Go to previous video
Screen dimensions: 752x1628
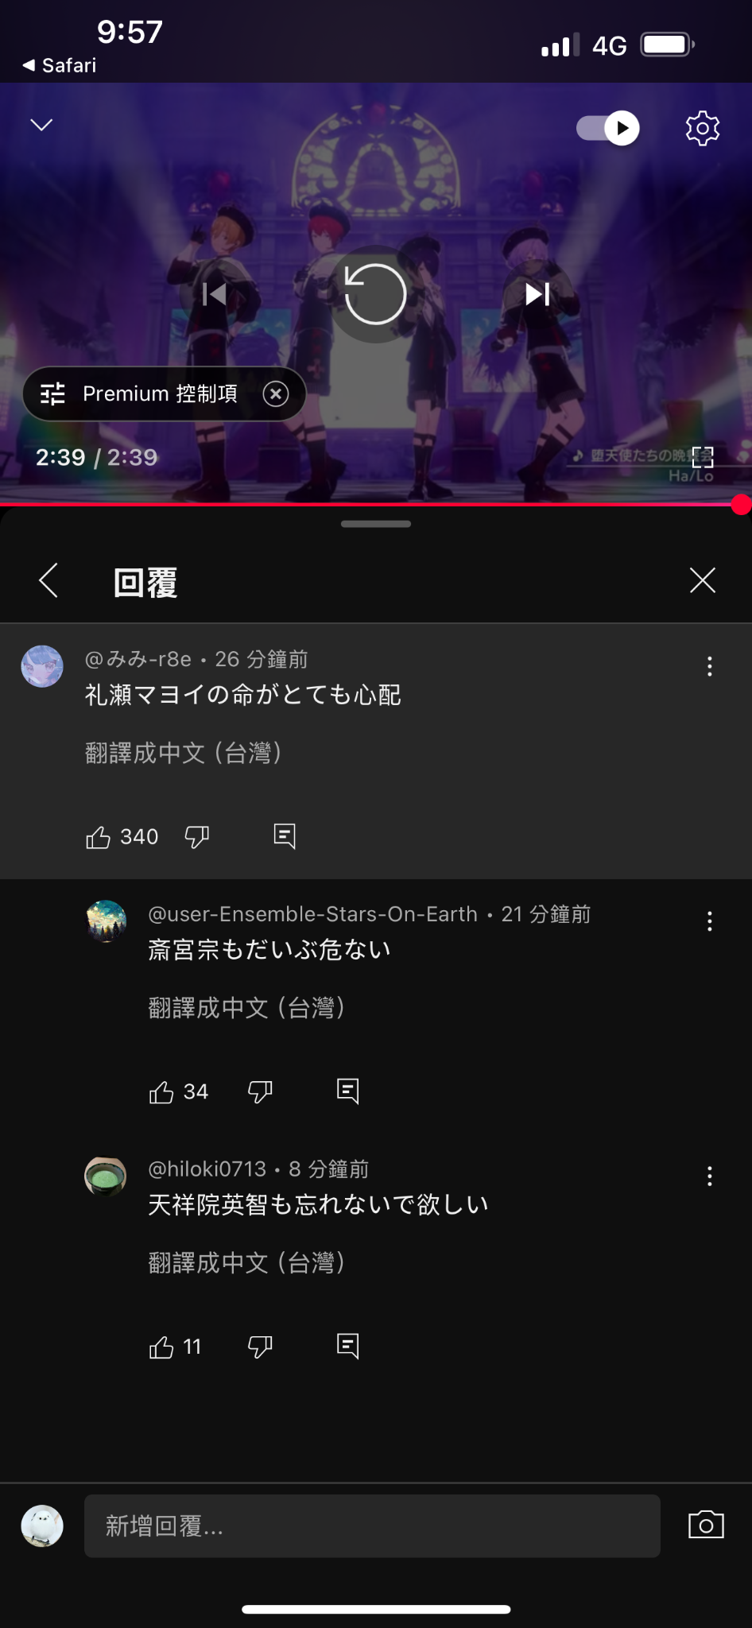coord(214,294)
